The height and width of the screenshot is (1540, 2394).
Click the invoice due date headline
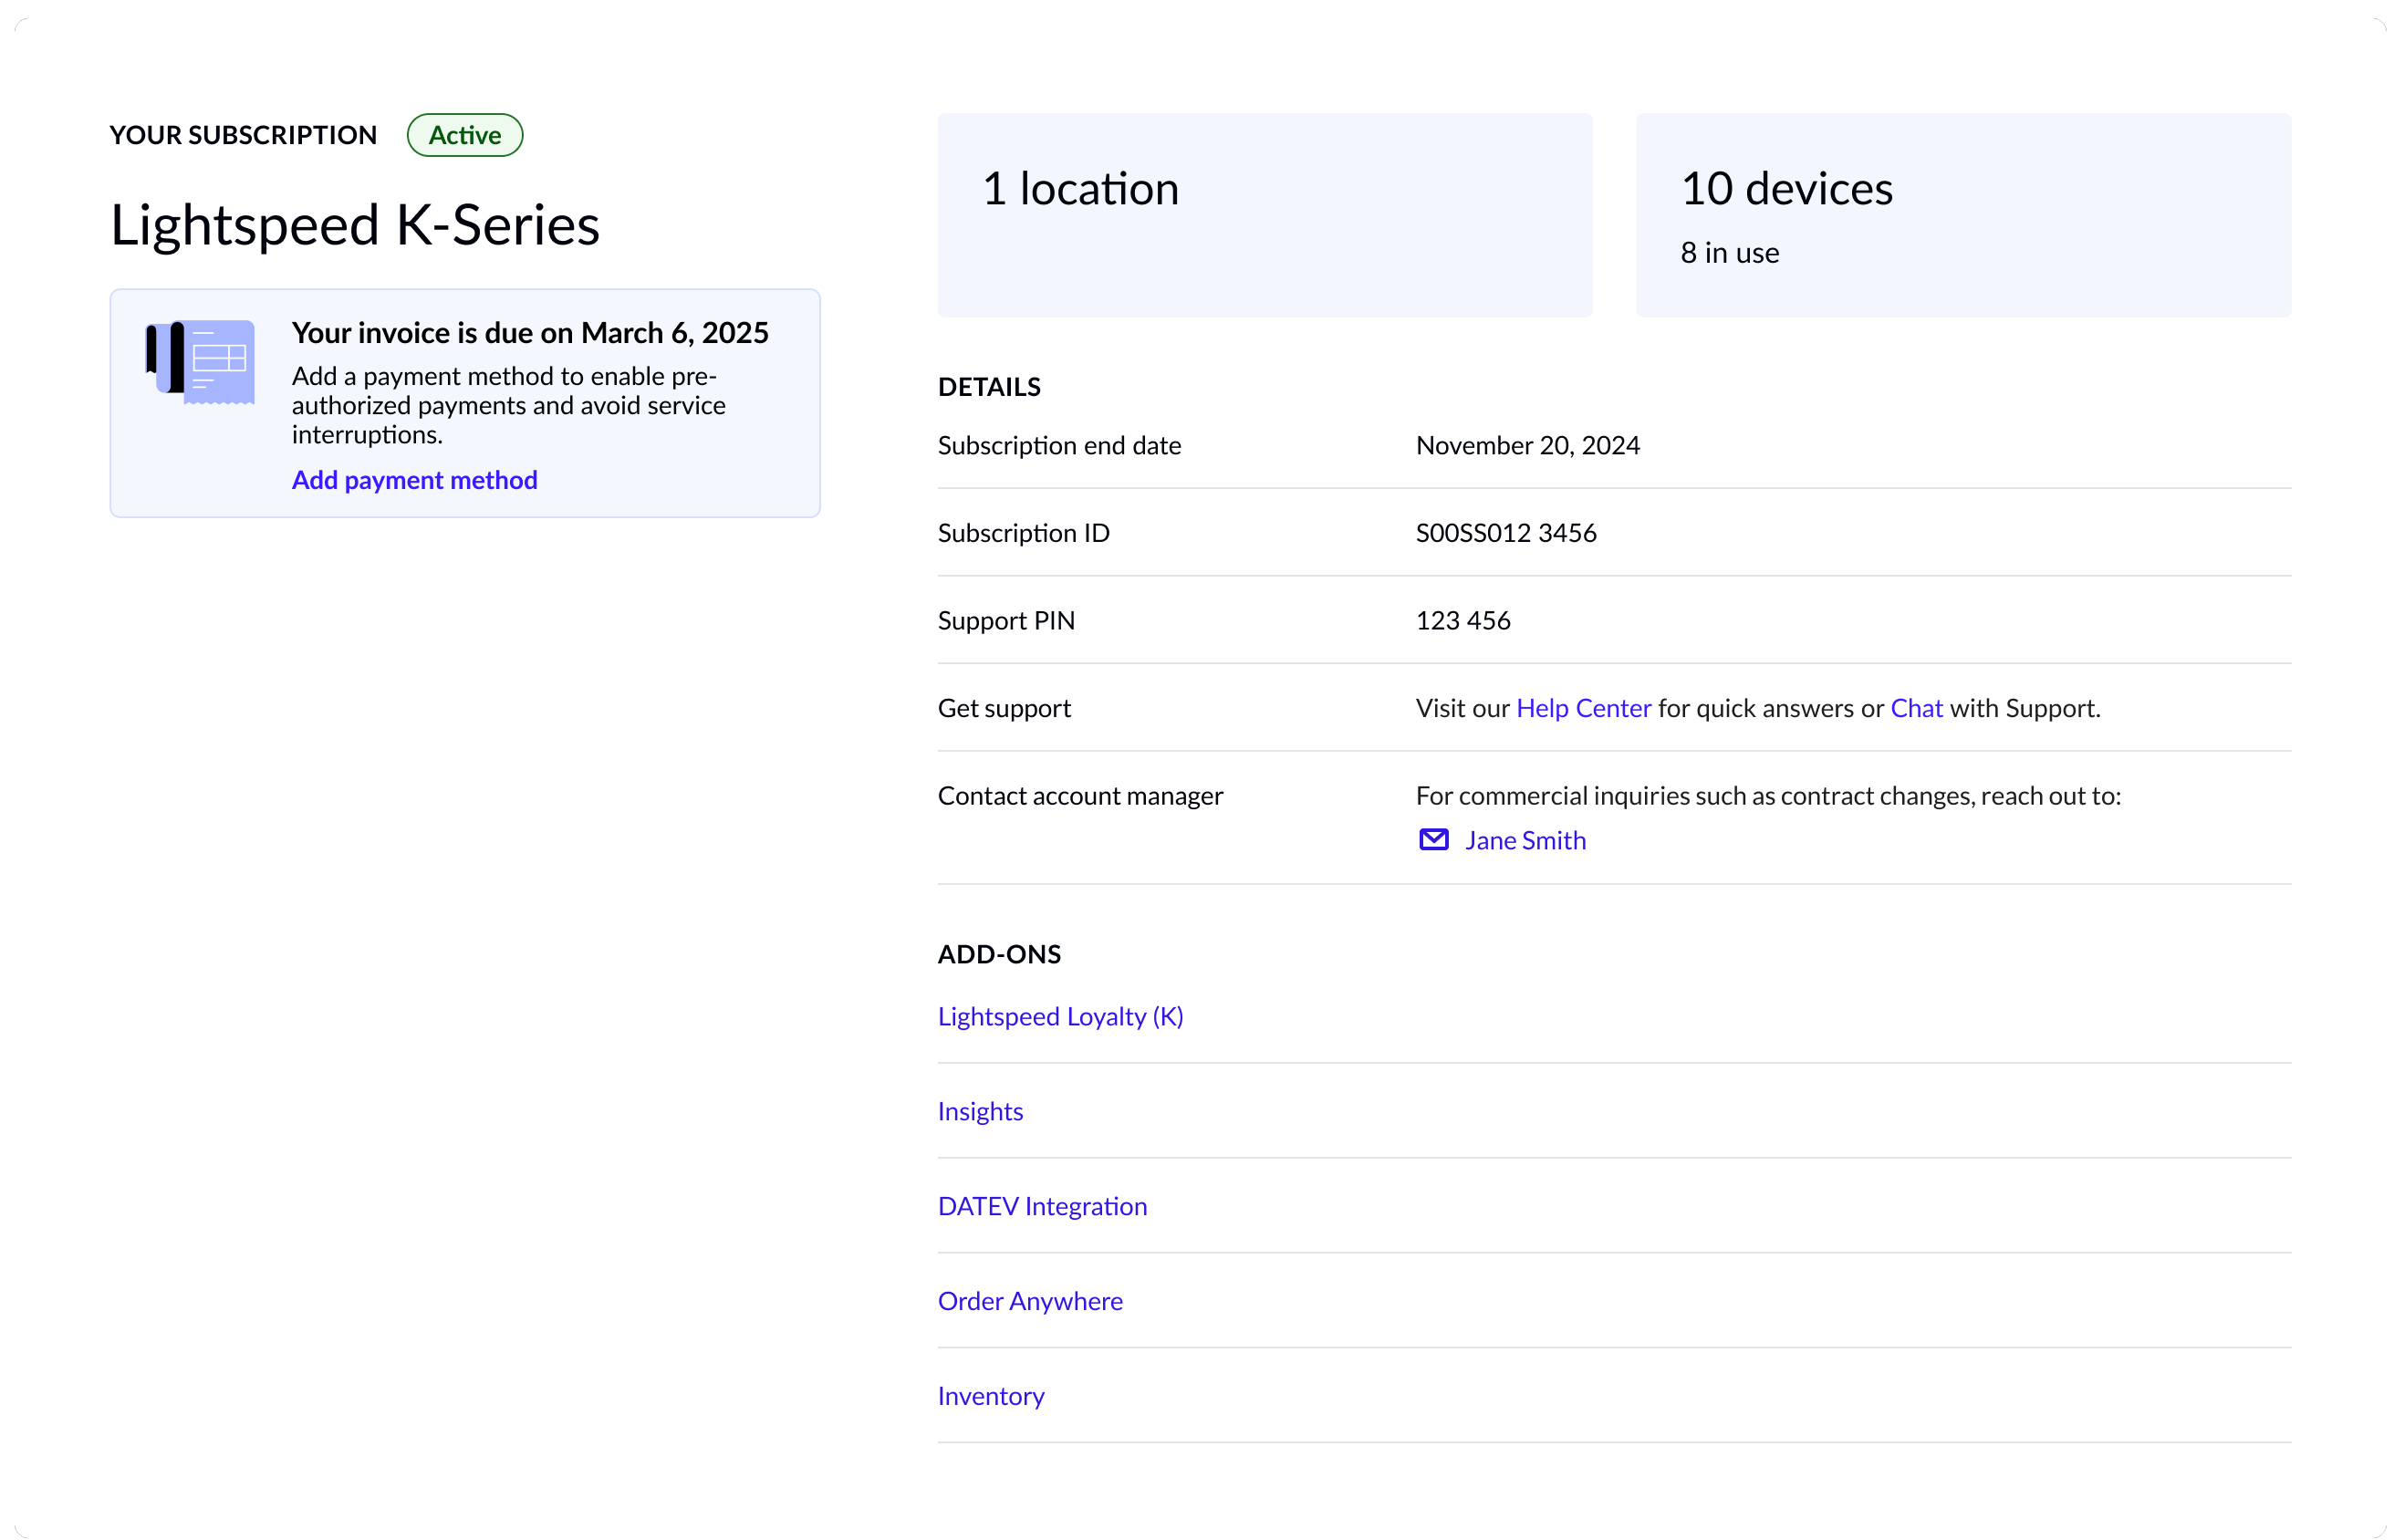[530, 333]
